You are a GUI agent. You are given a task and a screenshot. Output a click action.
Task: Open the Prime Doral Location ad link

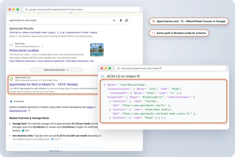tap(24, 51)
